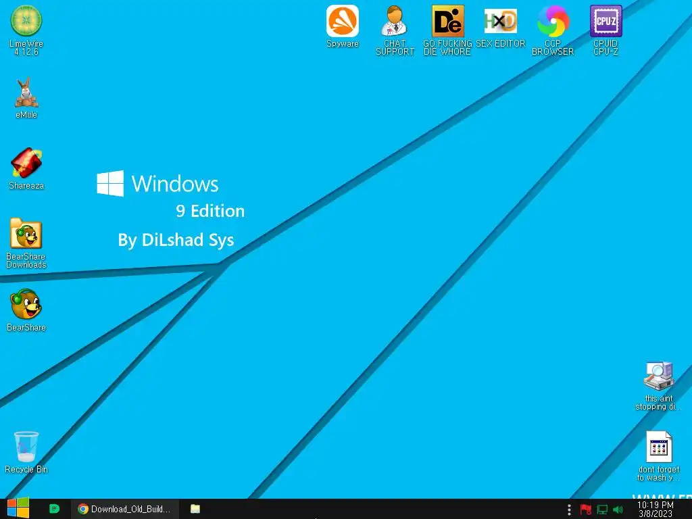The width and height of the screenshot is (692, 519).
Task: Click the speaker volume tray icon
Action: tap(618, 510)
